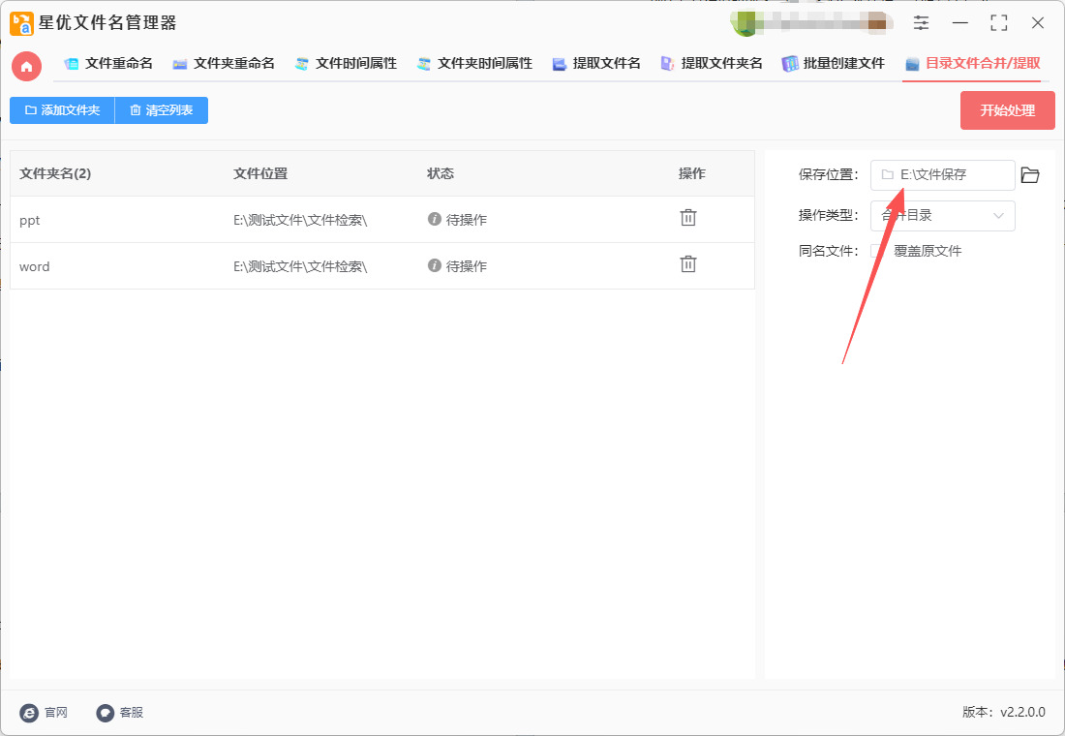This screenshot has height=736, width=1065.
Task: Switch to 文件夹重命名 tab
Action: pyautogui.click(x=224, y=63)
